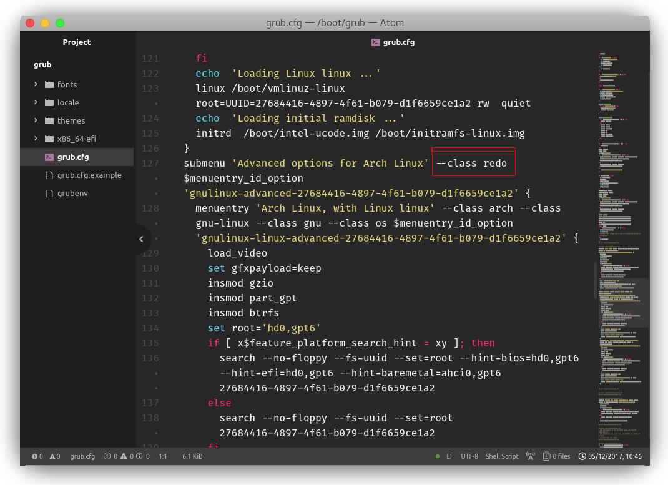668x485 pixels.
Task: Click the linter warning triangle icon
Action: pyautogui.click(x=52, y=456)
